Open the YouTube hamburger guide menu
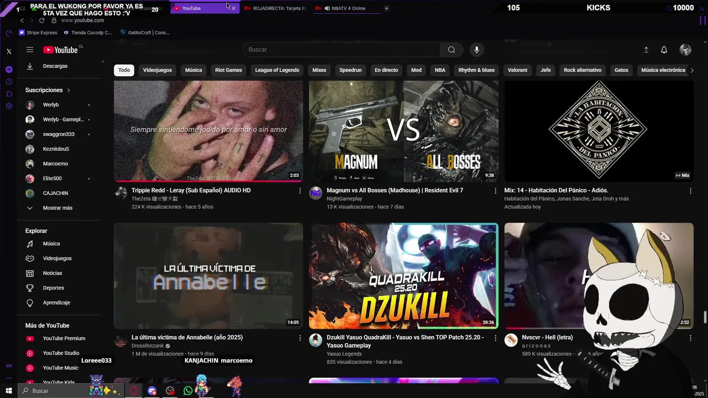Image resolution: width=708 pixels, height=398 pixels. coord(30,50)
